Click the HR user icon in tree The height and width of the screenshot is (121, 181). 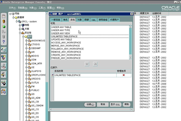click(30, 52)
